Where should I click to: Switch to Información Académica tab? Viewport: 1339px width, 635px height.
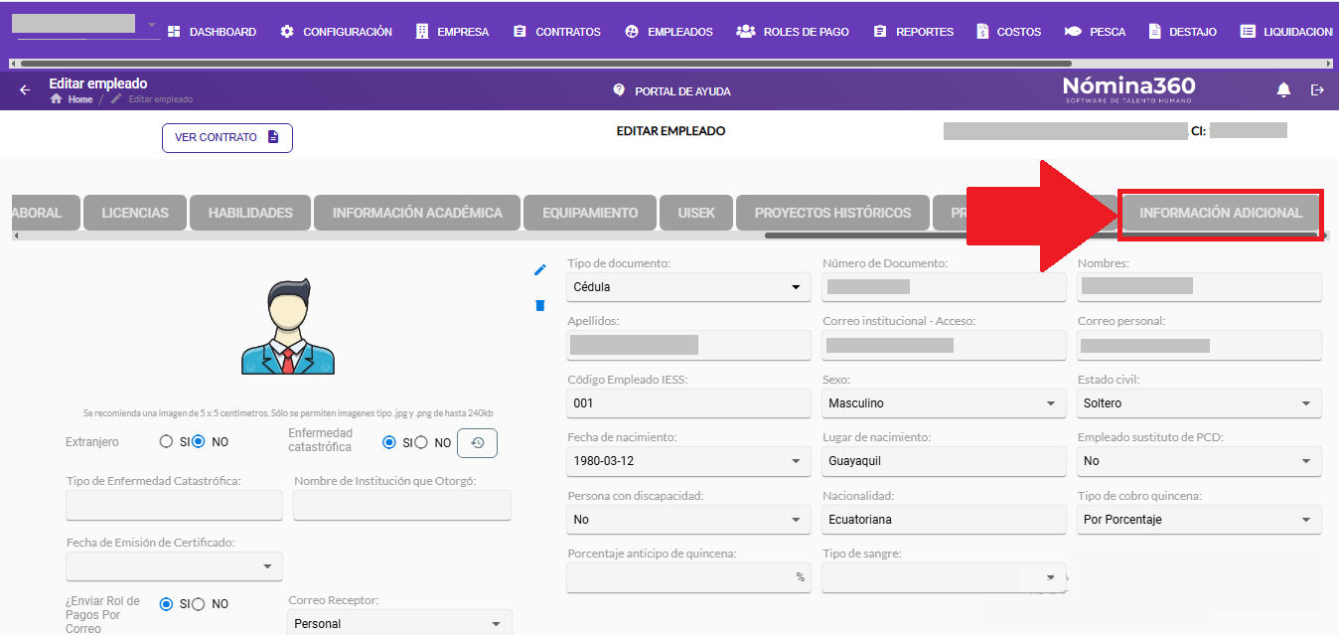[417, 213]
